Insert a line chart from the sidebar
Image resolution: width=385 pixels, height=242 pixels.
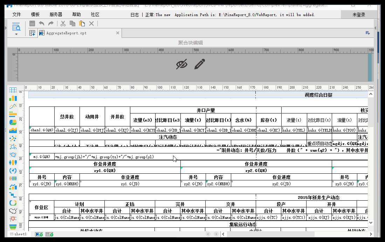(x=13, y=106)
